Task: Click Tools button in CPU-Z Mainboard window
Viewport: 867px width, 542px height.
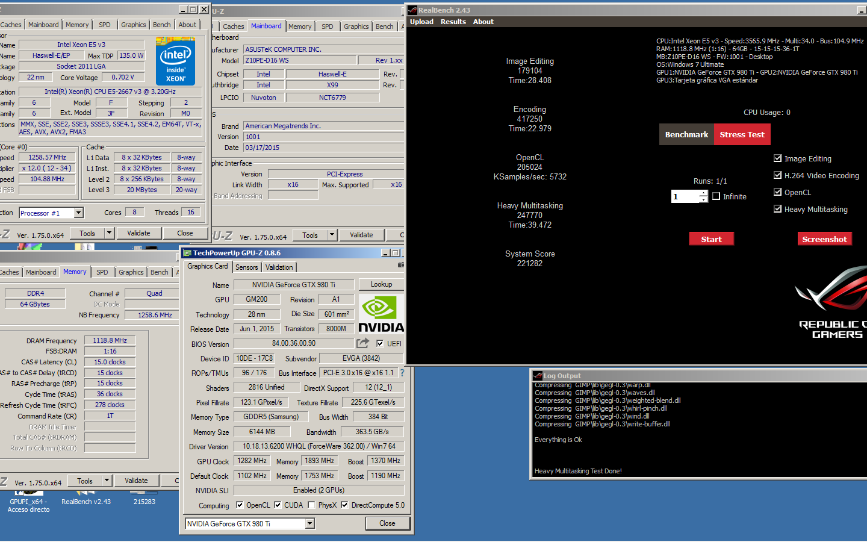Action: tap(310, 235)
